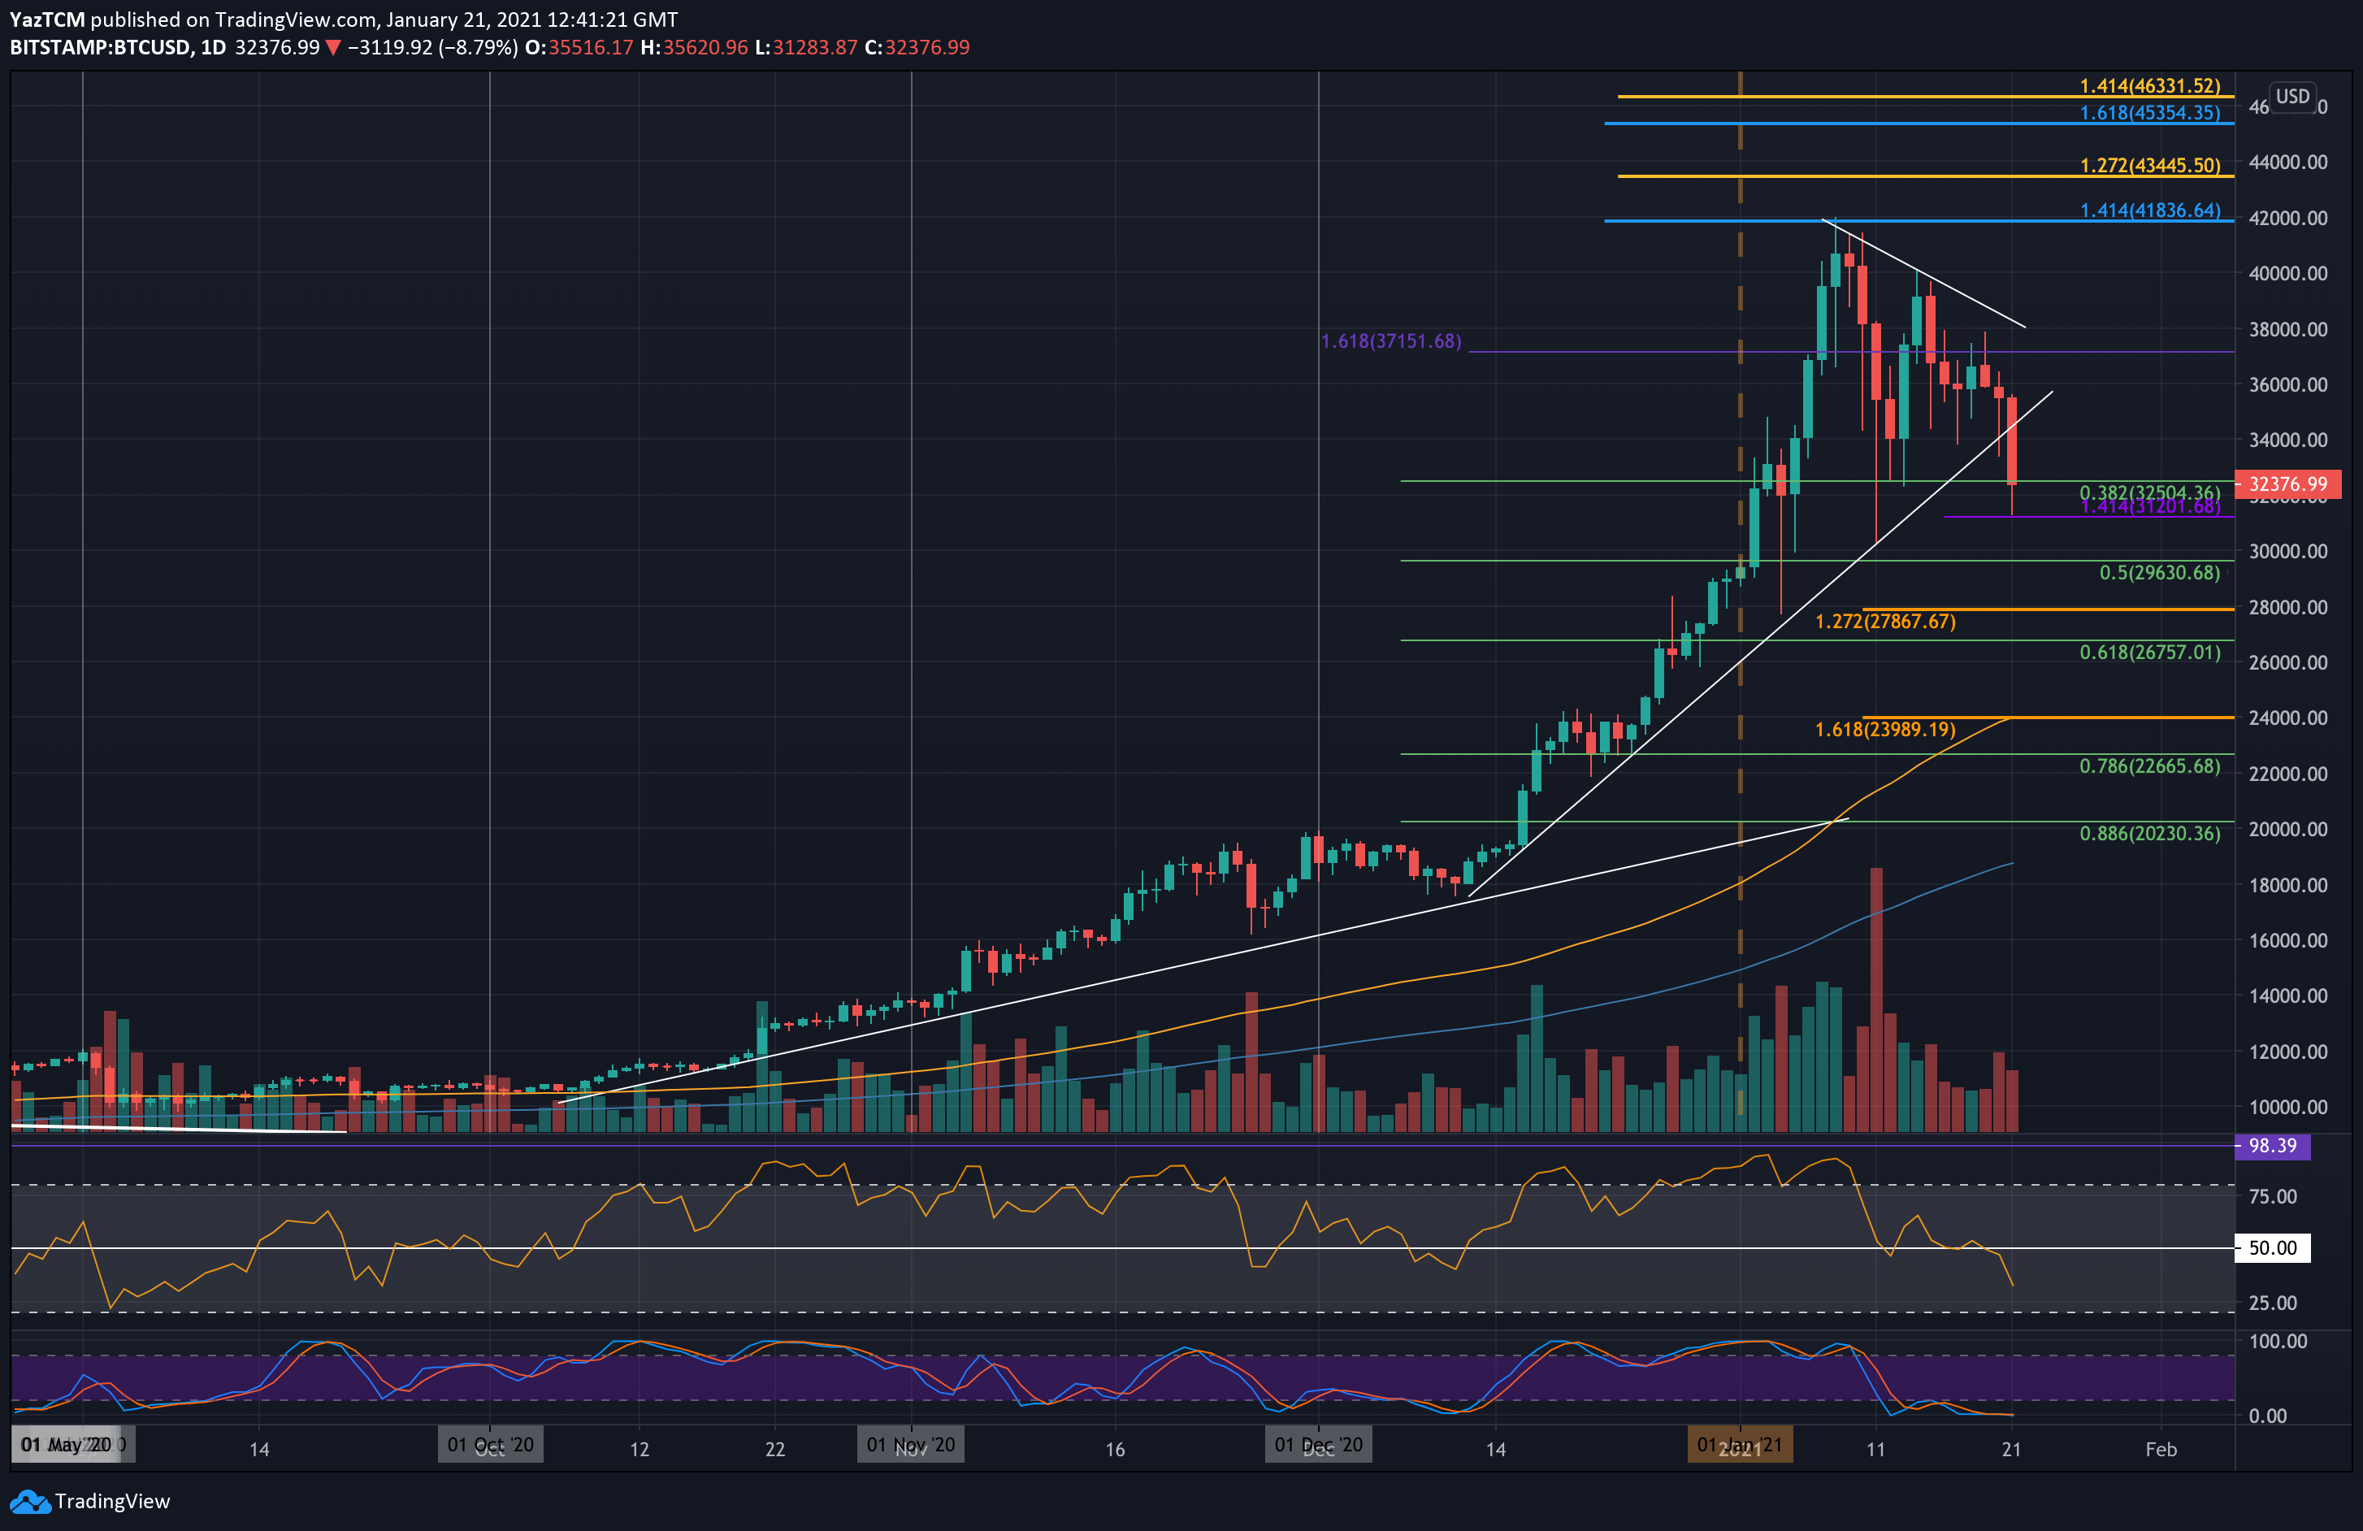Click the 14000.00 price axis label

[2287, 995]
